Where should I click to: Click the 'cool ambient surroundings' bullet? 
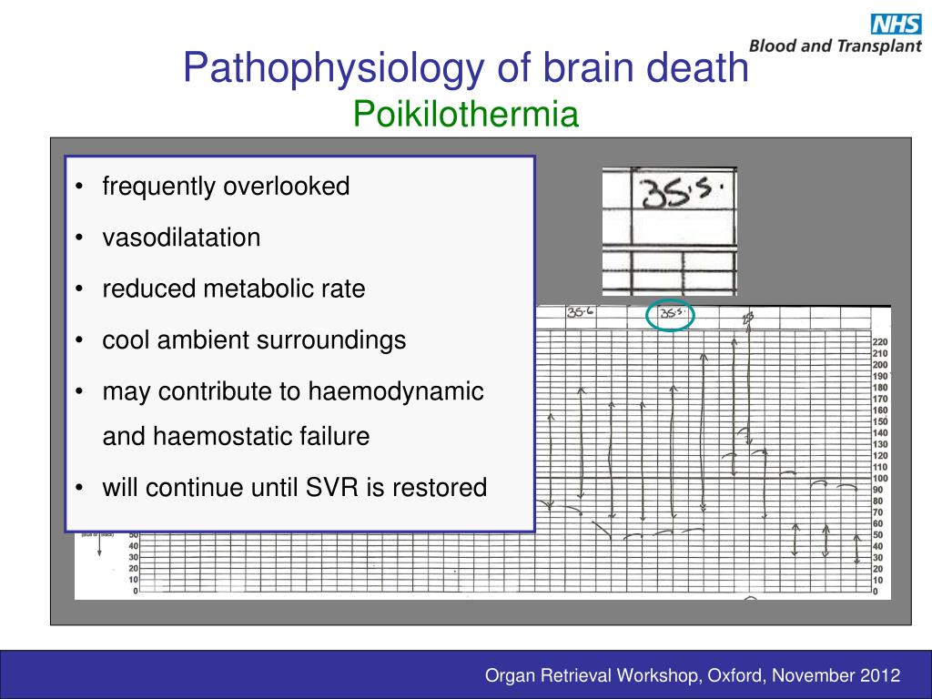point(254,340)
